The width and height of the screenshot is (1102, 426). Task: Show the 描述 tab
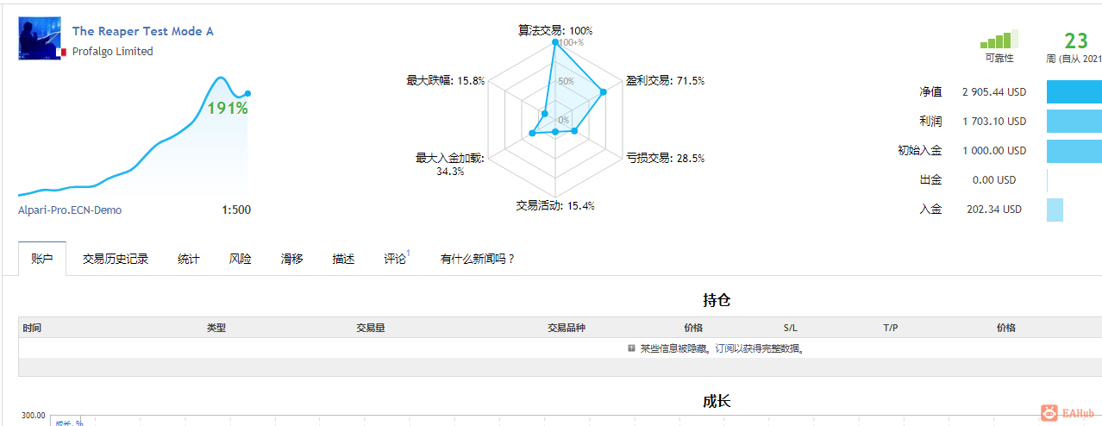point(343,259)
